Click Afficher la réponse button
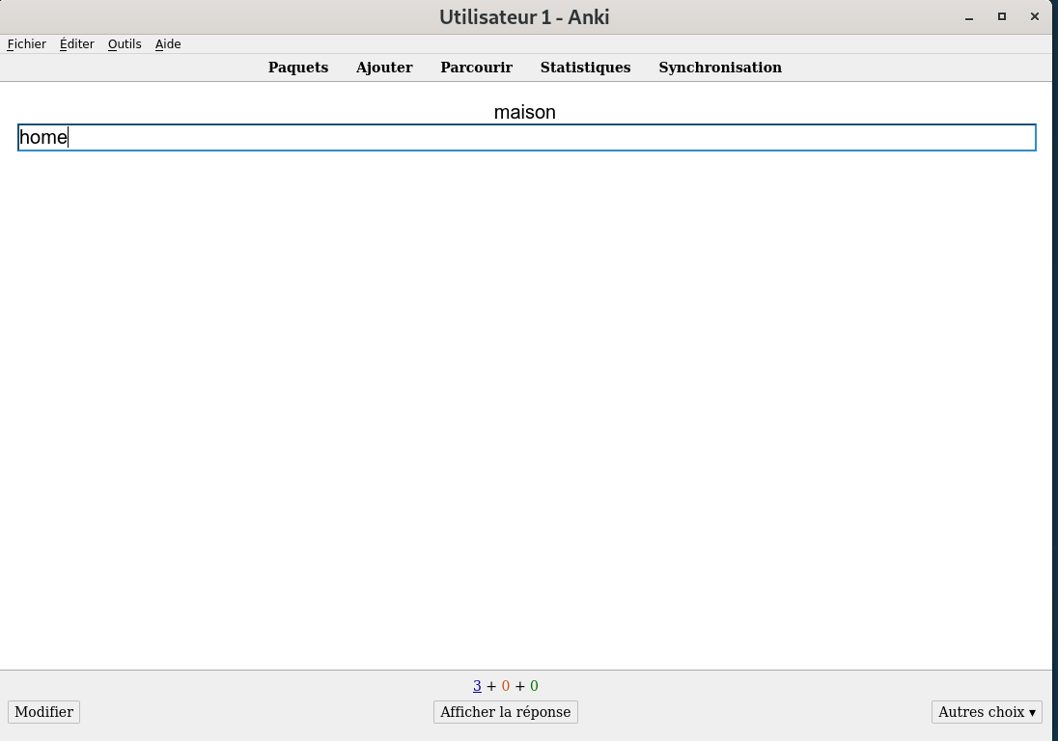 tap(506, 712)
